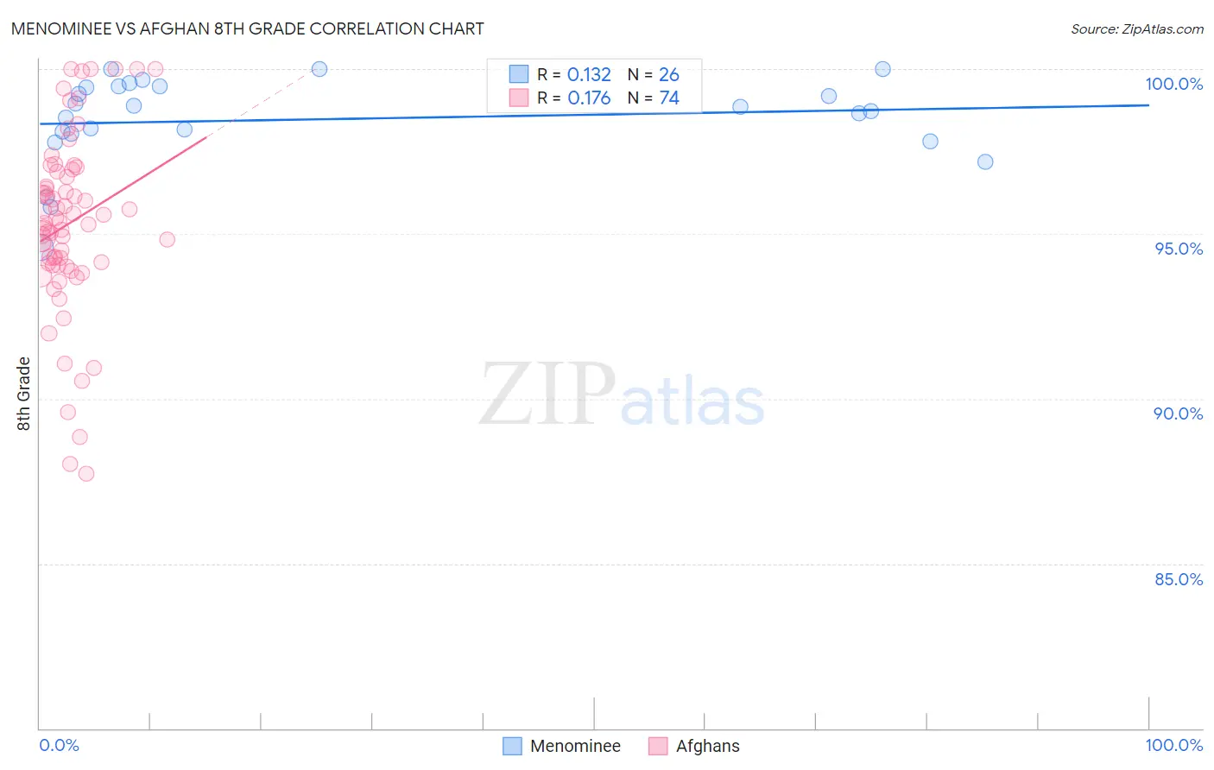Click the N = 74 sample count
The image size is (1214, 770).
[x=654, y=98]
